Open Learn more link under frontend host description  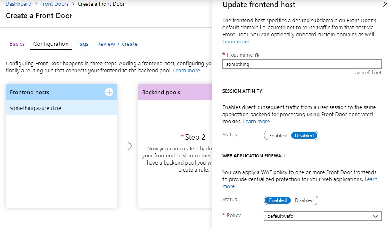coord(236,42)
